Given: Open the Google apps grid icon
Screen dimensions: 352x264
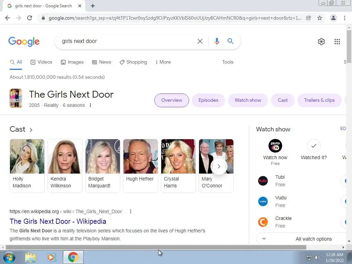Looking at the screenshot, I should point(337,42).
